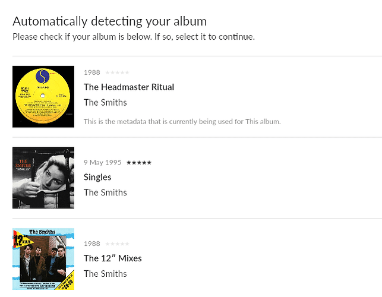
Task: Click the Automatically detecting your album heading
Action: click(109, 21)
